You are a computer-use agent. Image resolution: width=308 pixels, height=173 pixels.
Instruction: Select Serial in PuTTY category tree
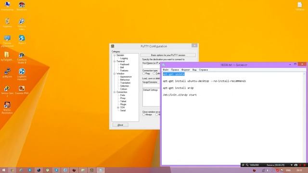[x=123, y=111]
